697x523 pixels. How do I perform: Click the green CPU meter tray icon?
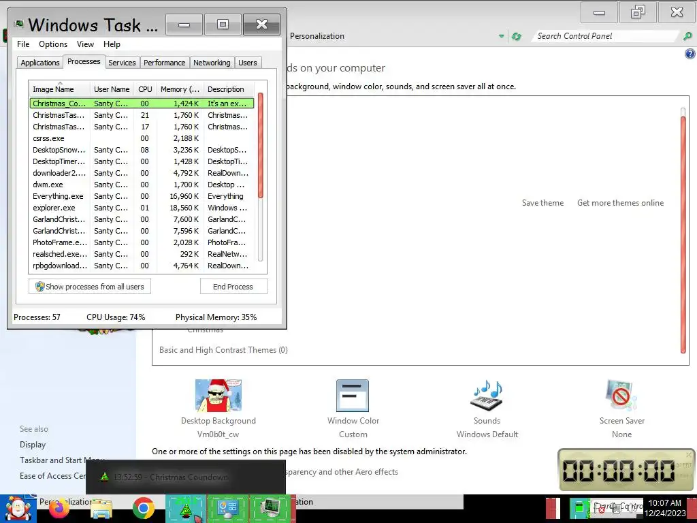pyautogui.click(x=579, y=507)
